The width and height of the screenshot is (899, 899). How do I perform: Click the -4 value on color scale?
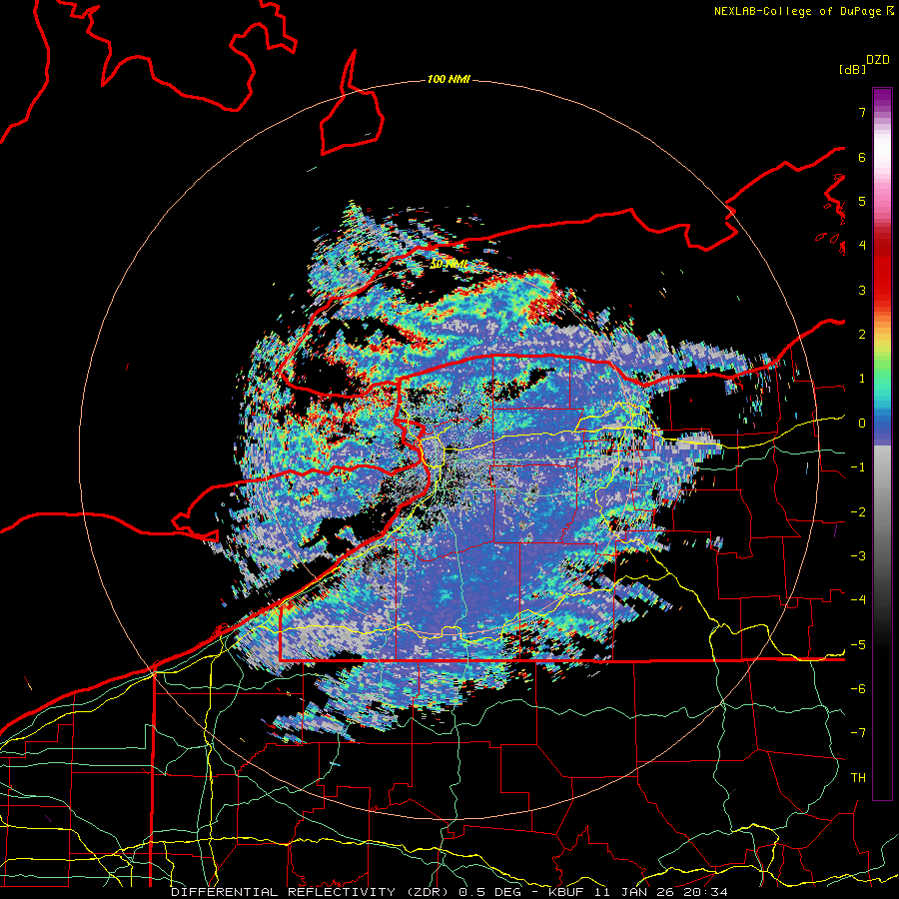coord(858,600)
